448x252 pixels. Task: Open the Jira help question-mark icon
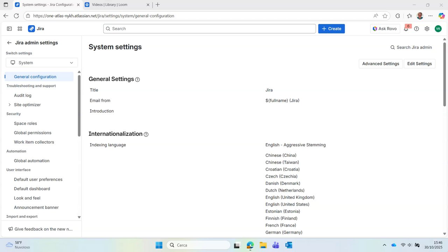pyautogui.click(x=416, y=29)
